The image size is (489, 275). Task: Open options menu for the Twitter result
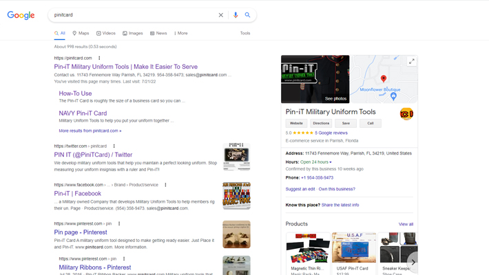(x=114, y=146)
